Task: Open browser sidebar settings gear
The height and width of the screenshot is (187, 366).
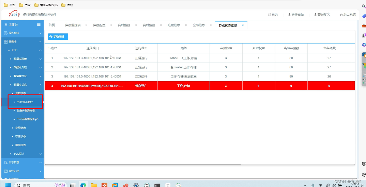Action: (364, 174)
